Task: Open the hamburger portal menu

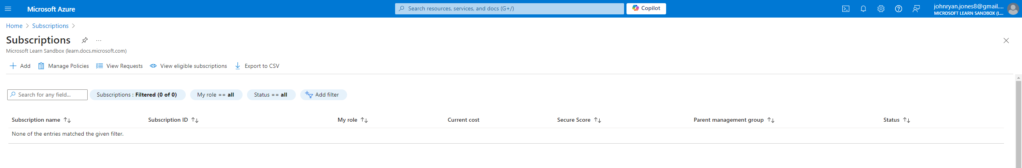Action: (x=8, y=9)
